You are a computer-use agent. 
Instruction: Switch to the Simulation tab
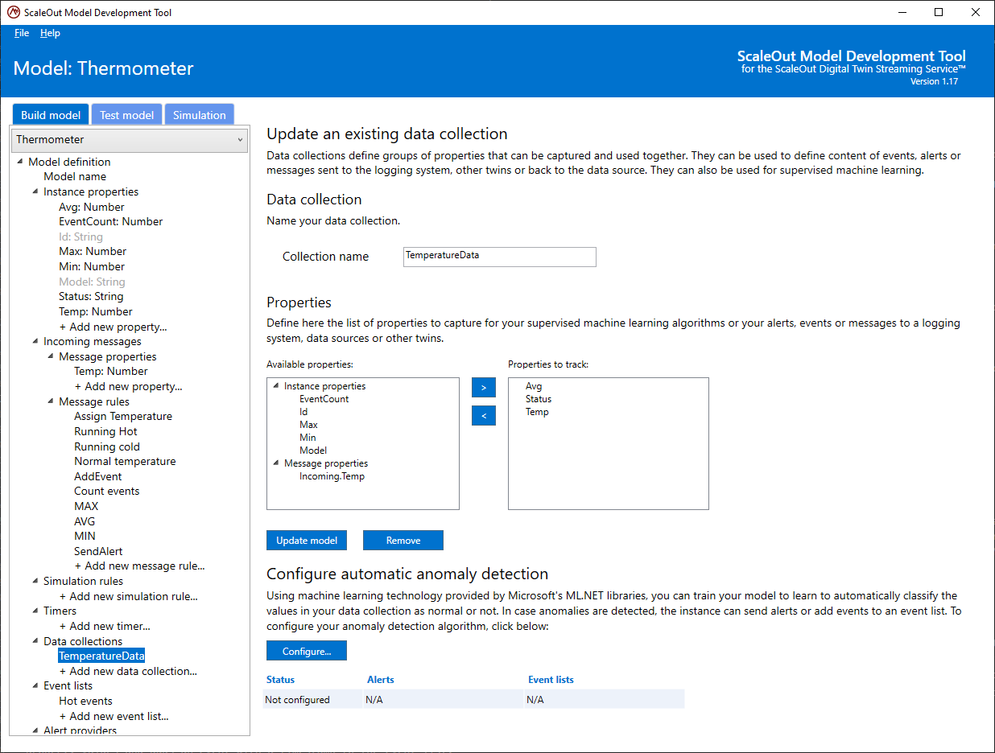click(200, 115)
